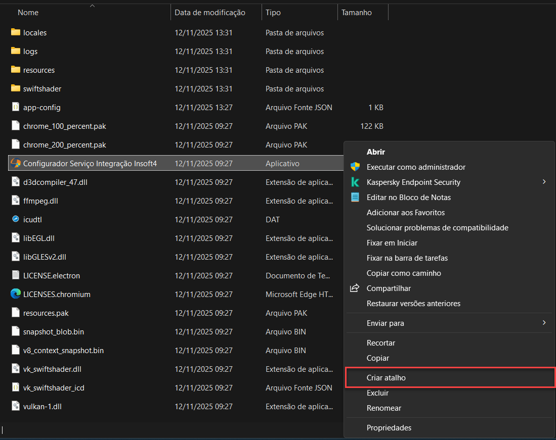Click the shield icon beside Executar como administrador
This screenshot has width=556, height=440.
[355, 167]
